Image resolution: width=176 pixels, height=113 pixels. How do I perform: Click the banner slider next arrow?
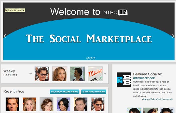[173, 36]
